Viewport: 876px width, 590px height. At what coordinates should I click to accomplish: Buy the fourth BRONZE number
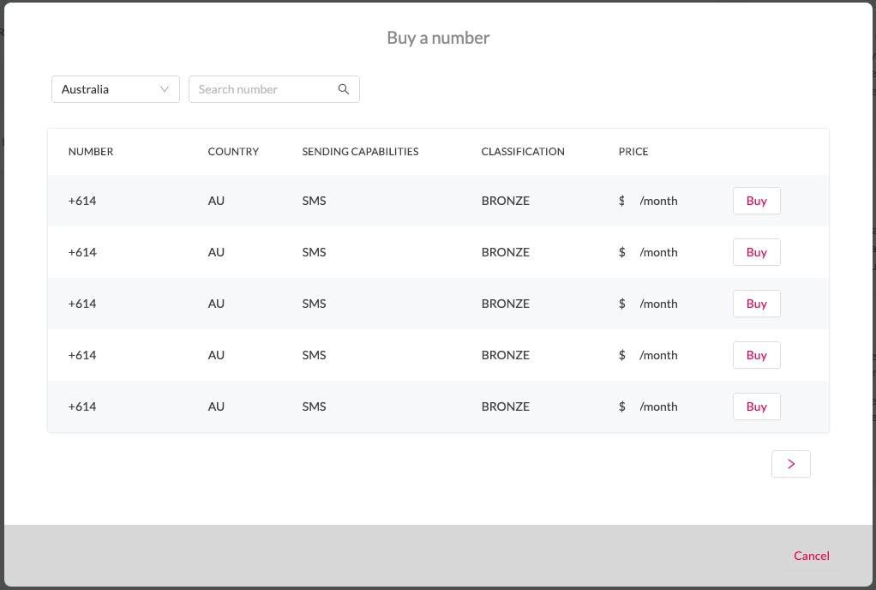pos(756,355)
